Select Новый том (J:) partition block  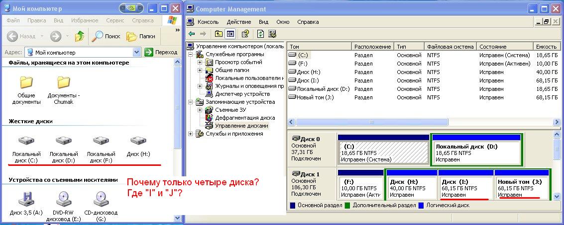[x=522, y=185]
